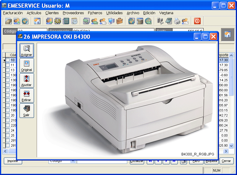Open the Clientes menu
The image size is (237, 175).
(x=52, y=13)
